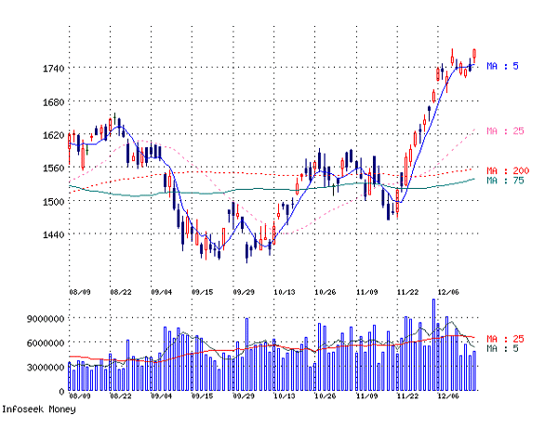Image resolution: width=558 pixels, height=428 pixels.
Task: Click the 3000000 volume axis label
Action: pyautogui.click(x=46, y=368)
